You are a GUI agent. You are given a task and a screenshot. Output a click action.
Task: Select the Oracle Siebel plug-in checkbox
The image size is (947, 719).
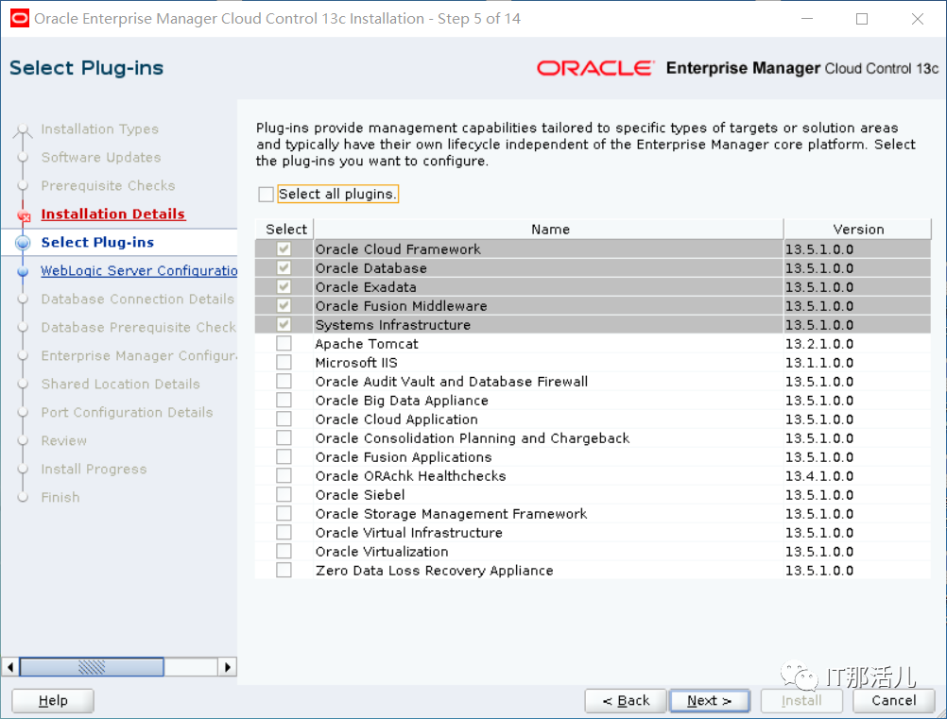point(284,494)
